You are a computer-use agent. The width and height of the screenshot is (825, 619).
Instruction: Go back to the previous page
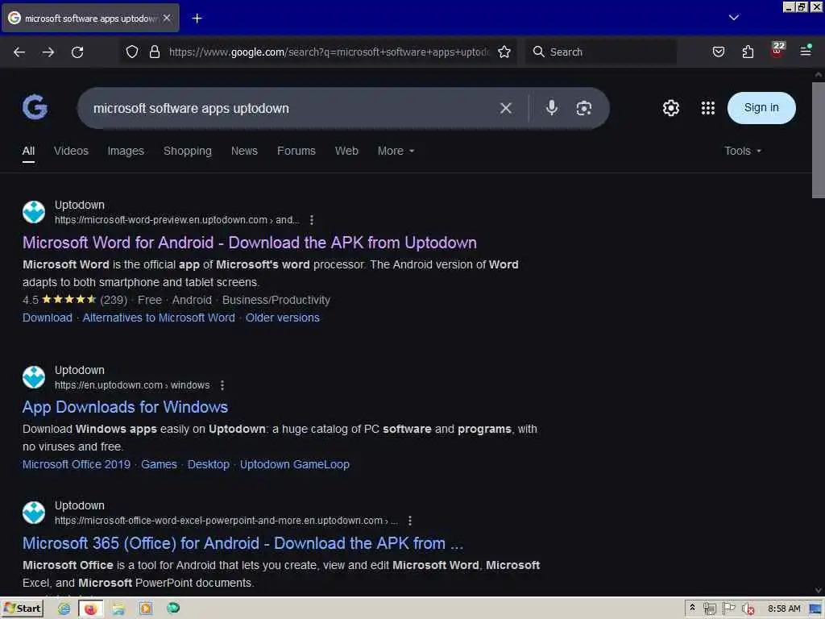(x=19, y=52)
